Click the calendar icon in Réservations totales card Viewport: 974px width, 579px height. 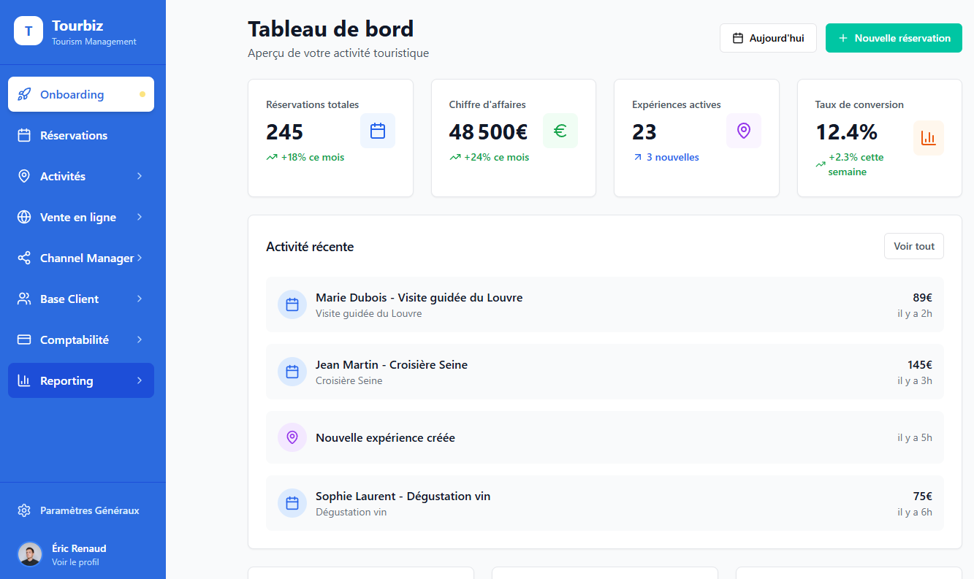[377, 131]
